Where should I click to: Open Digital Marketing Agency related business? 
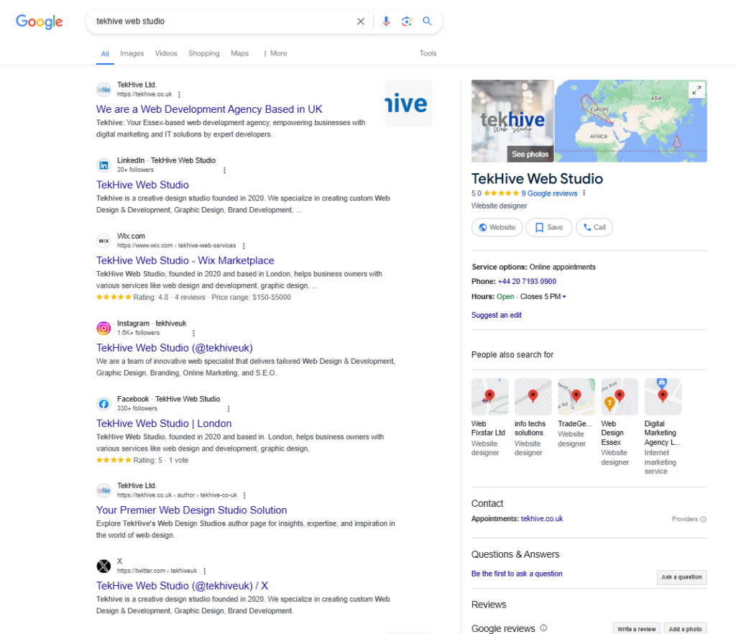pyautogui.click(x=663, y=426)
